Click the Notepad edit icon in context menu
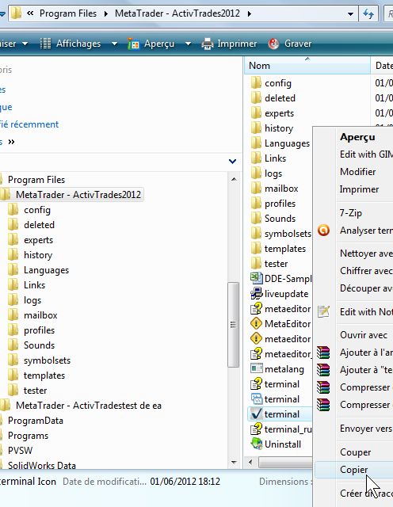393x507 pixels. coord(323,311)
